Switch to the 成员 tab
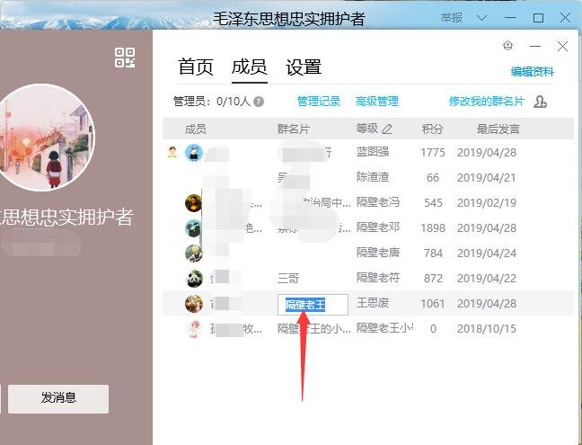582x445 pixels. [250, 67]
